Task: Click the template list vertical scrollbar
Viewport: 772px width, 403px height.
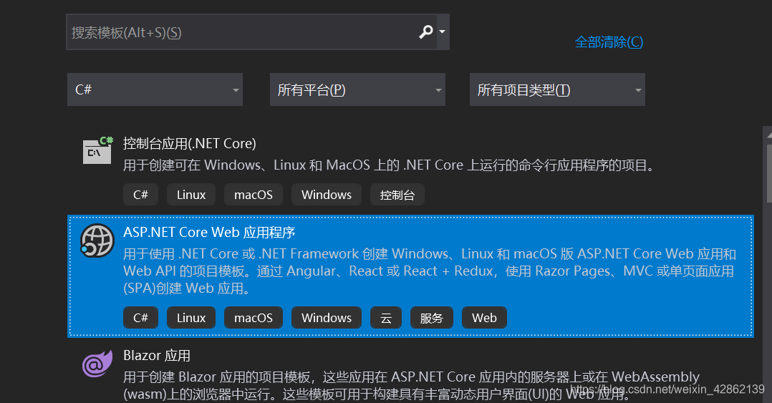Action: (x=768, y=264)
